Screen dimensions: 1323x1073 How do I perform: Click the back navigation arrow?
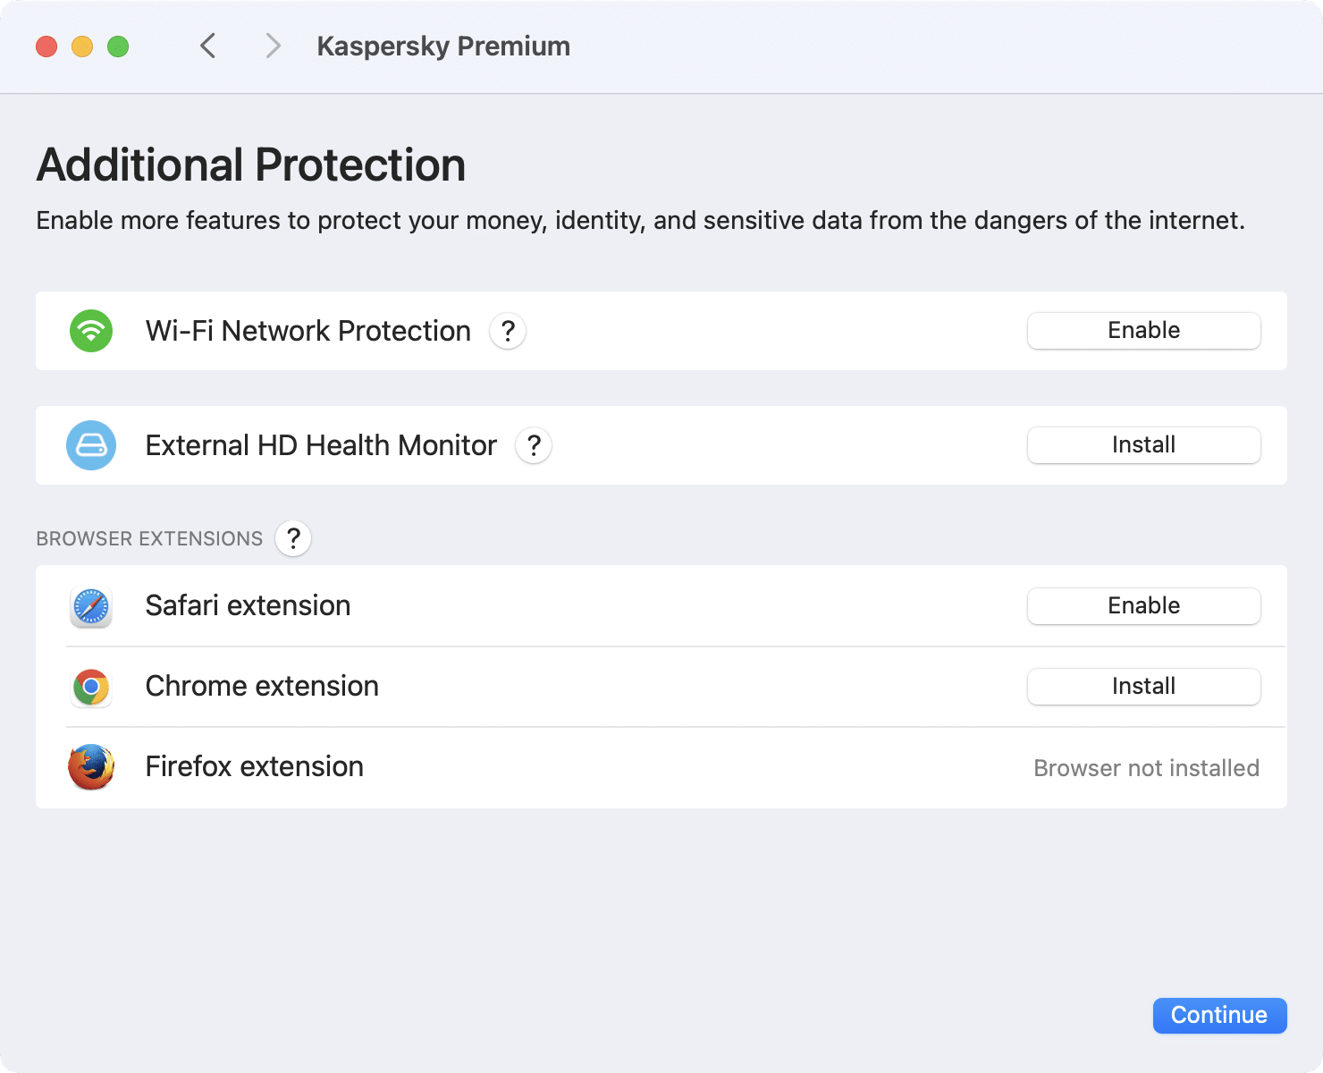[208, 46]
